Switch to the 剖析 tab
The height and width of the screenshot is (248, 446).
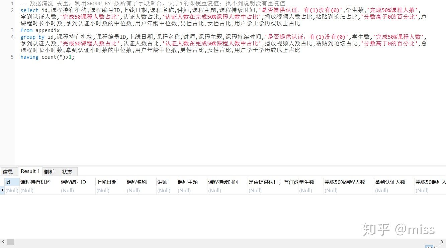tap(50, 171)
